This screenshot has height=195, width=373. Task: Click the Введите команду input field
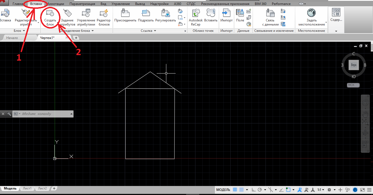click(x=45, y=114)
